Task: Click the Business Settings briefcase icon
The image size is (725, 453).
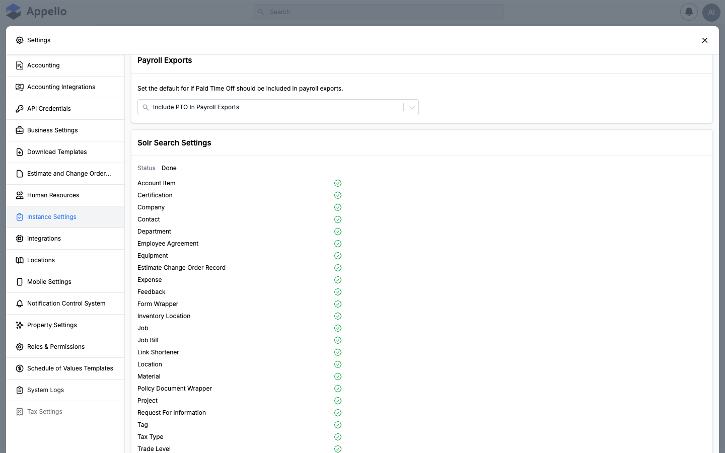Action: 20,130
